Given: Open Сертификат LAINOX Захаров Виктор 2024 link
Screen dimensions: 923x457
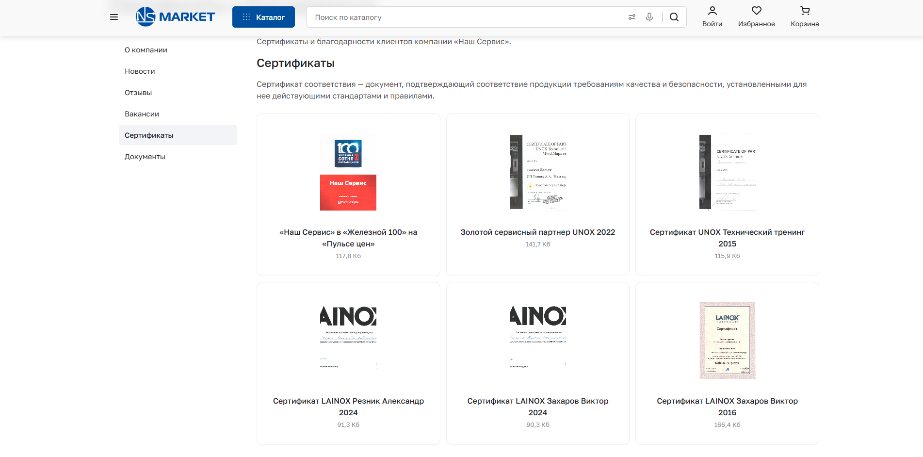Looking at the screenshot, I should point(538,407).
